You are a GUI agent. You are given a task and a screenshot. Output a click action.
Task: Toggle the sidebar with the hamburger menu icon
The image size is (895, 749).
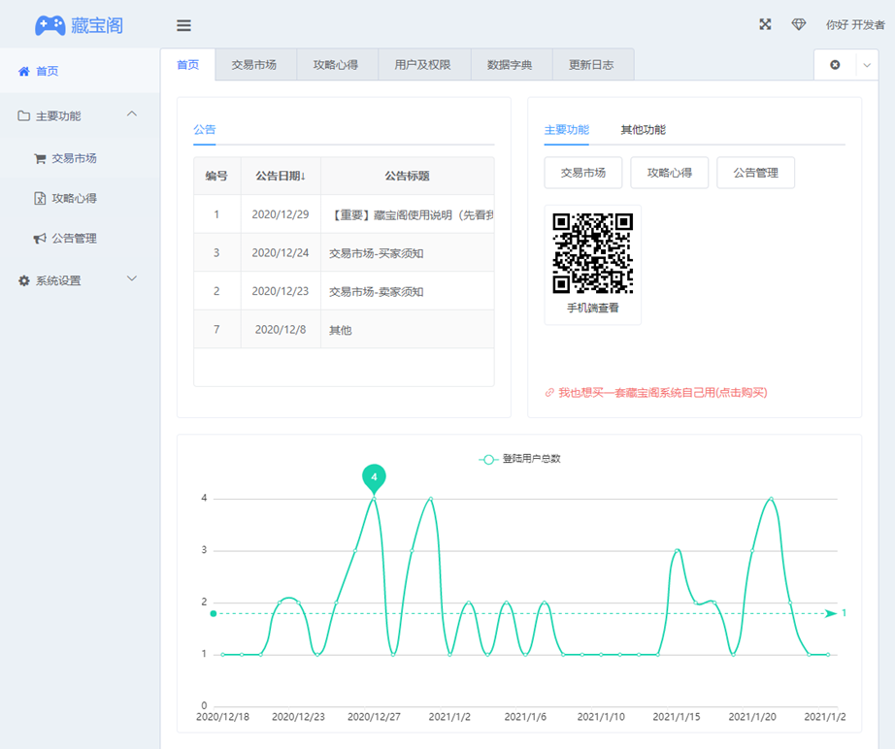[x=183, y=25]
